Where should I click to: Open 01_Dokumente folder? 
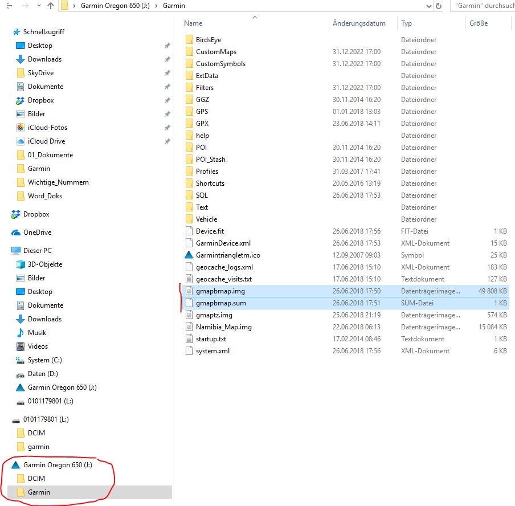[50, 155]
